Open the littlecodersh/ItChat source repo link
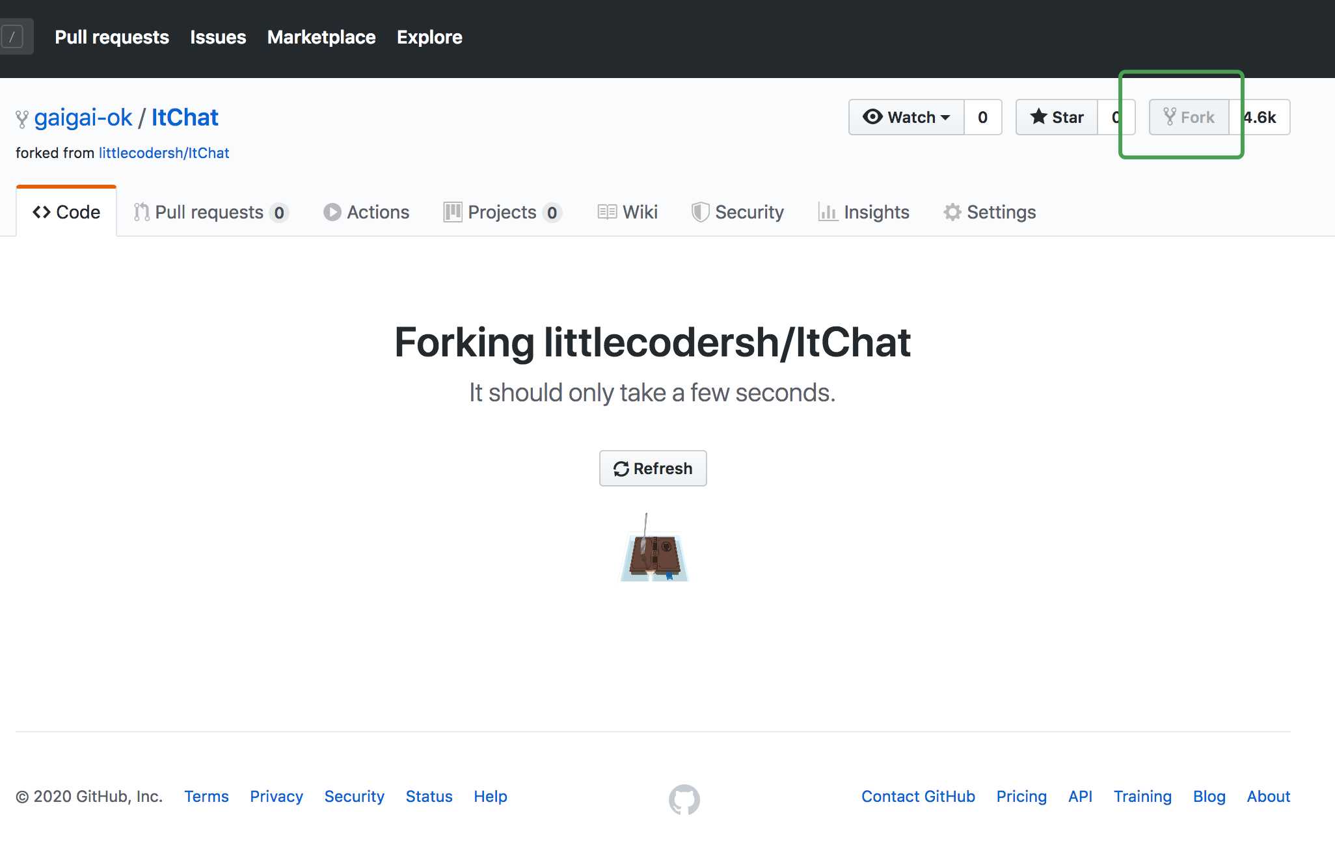 coord(164,153)
